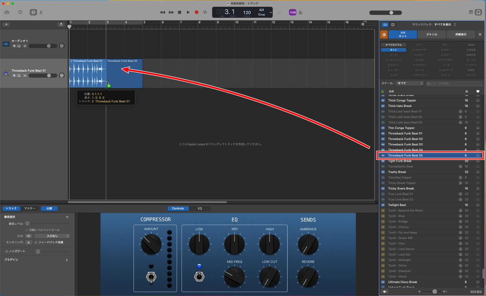Click the loop search field
Image resolution: width=486 pixels, height=296 pixels.
coord(454,83)
